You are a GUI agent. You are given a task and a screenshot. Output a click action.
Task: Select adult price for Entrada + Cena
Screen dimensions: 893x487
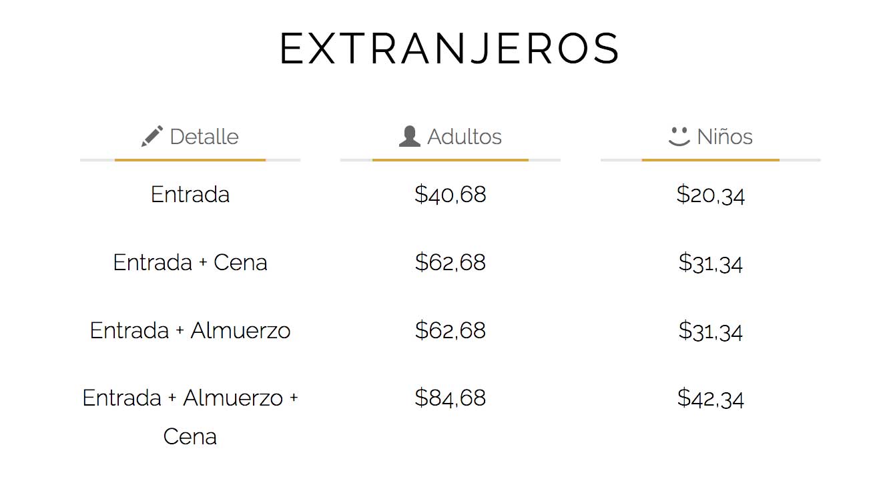(451, 263)
